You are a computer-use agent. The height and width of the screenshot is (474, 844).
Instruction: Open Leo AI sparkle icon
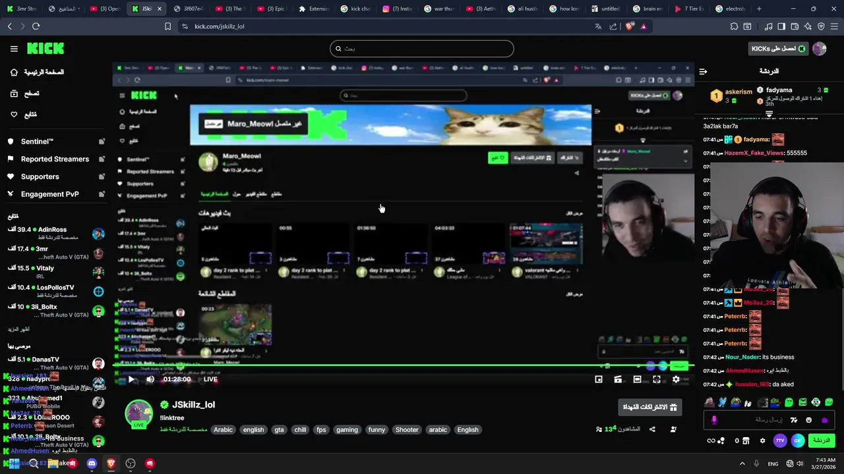tap(808, 26)
